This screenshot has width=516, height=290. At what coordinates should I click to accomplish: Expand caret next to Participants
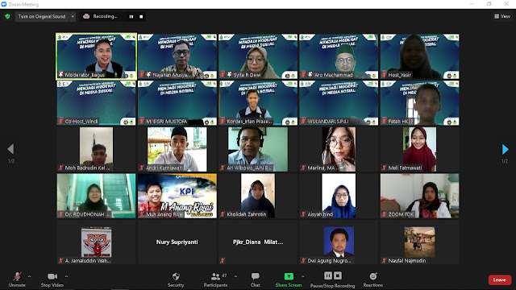[235, 276]
